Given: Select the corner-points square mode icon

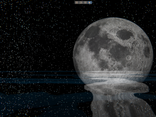Looking at the screenshot, I should point(81,2).
